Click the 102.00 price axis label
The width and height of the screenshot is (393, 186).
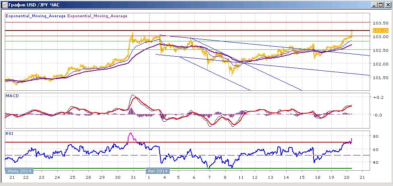coord(381,64)
